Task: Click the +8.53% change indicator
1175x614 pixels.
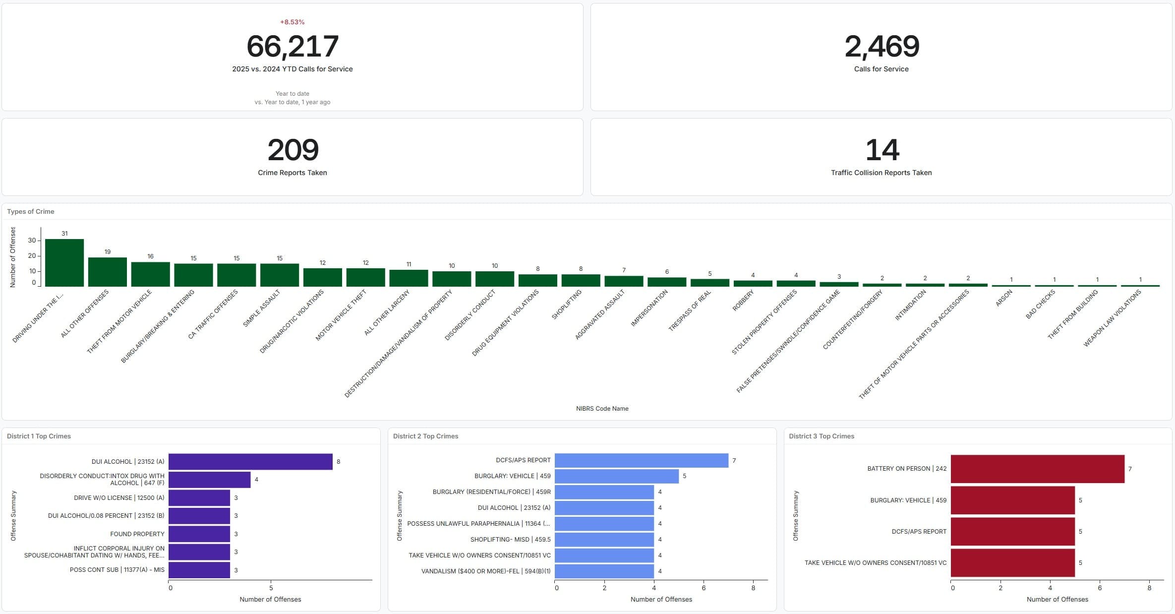Action: (292, 22)
